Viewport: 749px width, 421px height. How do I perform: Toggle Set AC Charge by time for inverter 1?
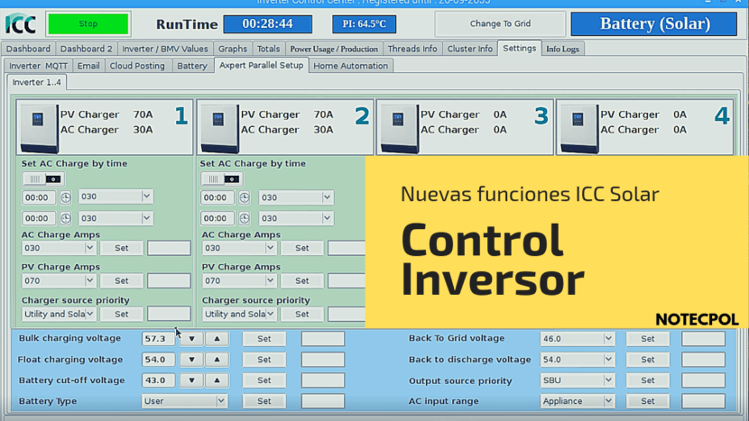tap(43, 179)
